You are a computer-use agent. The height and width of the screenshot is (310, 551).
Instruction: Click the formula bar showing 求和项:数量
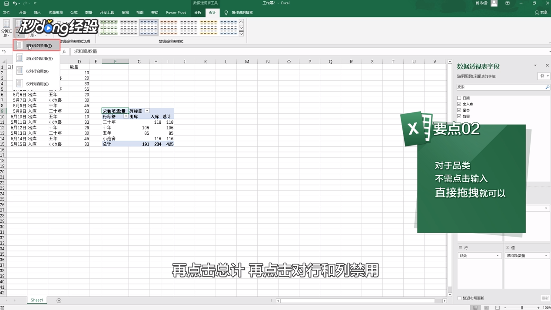[x=309, y=51]
